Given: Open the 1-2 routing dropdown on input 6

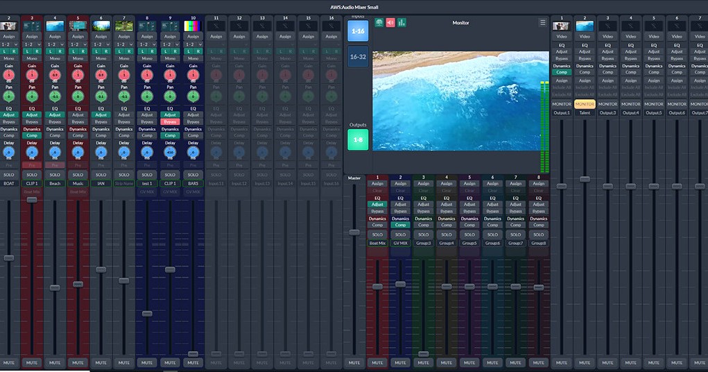Looking at the screenshot, I should tap(101, 44).
